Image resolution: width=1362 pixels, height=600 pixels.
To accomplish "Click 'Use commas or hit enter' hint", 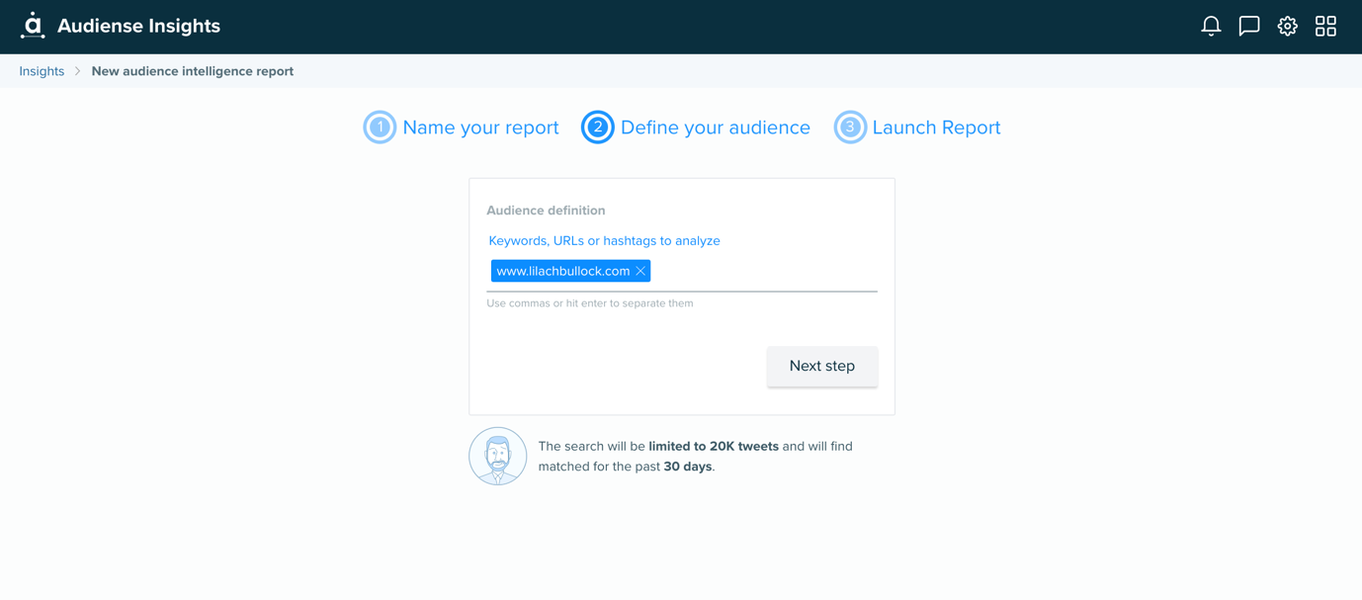I will [590, 303].
